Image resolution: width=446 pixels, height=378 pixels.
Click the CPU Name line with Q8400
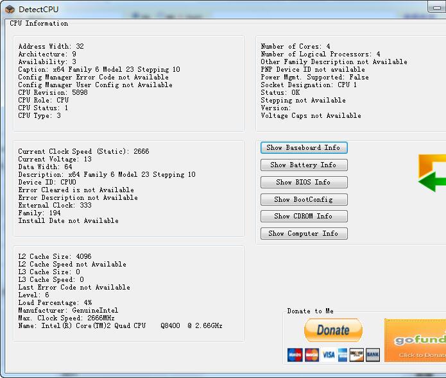coord(120,325)
